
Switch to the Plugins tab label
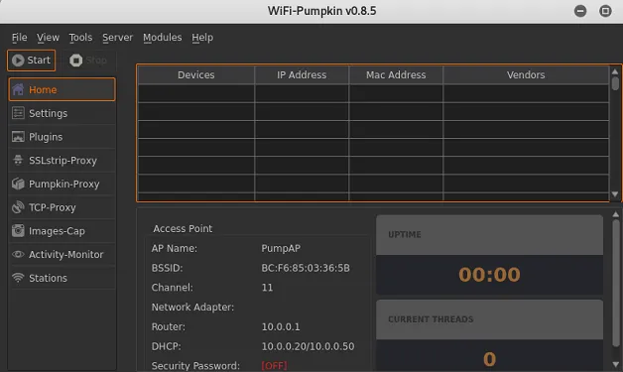tap(46, 137)
